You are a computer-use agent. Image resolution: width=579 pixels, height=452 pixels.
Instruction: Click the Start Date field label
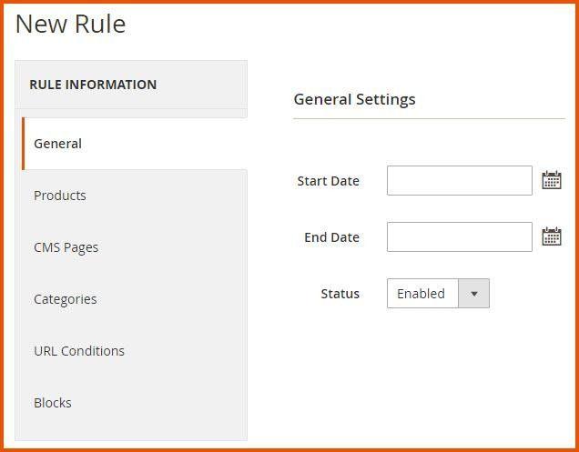click(x=328, y=181)
